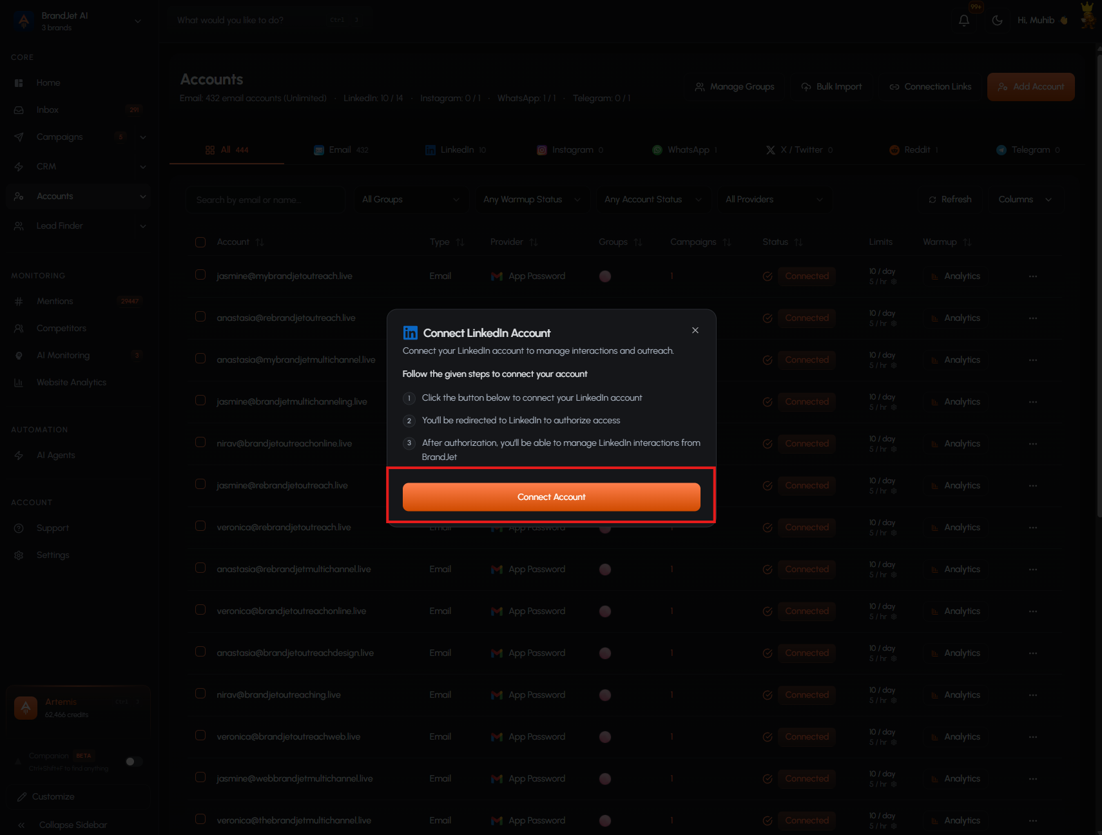Screen dimensions: 1102x835
Task: Open Any Warmup Status filter
Action: (x=532, y=200)
